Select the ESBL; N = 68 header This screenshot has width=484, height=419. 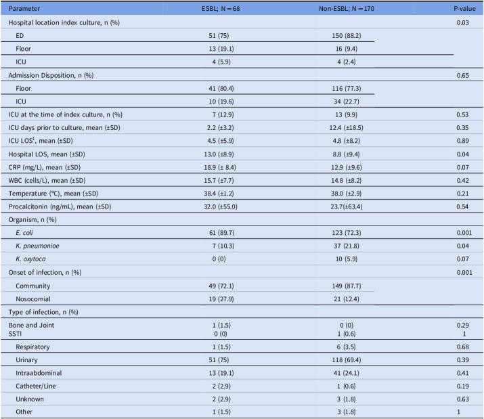221,9
